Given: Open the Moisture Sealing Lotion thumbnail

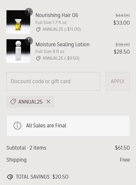Looking at the screenshot, I should (18, 51).
